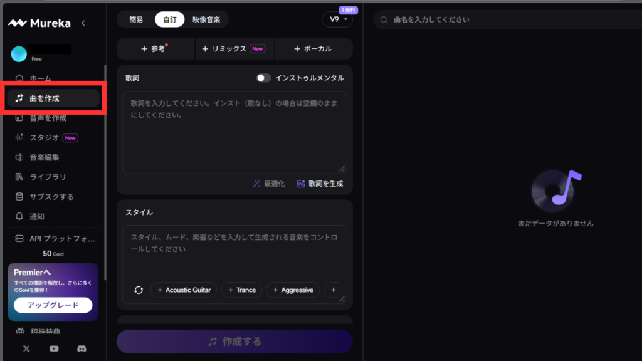Click the user profile avatar
The height and width of the screenshot is (361, 642).
click(19, 54)
